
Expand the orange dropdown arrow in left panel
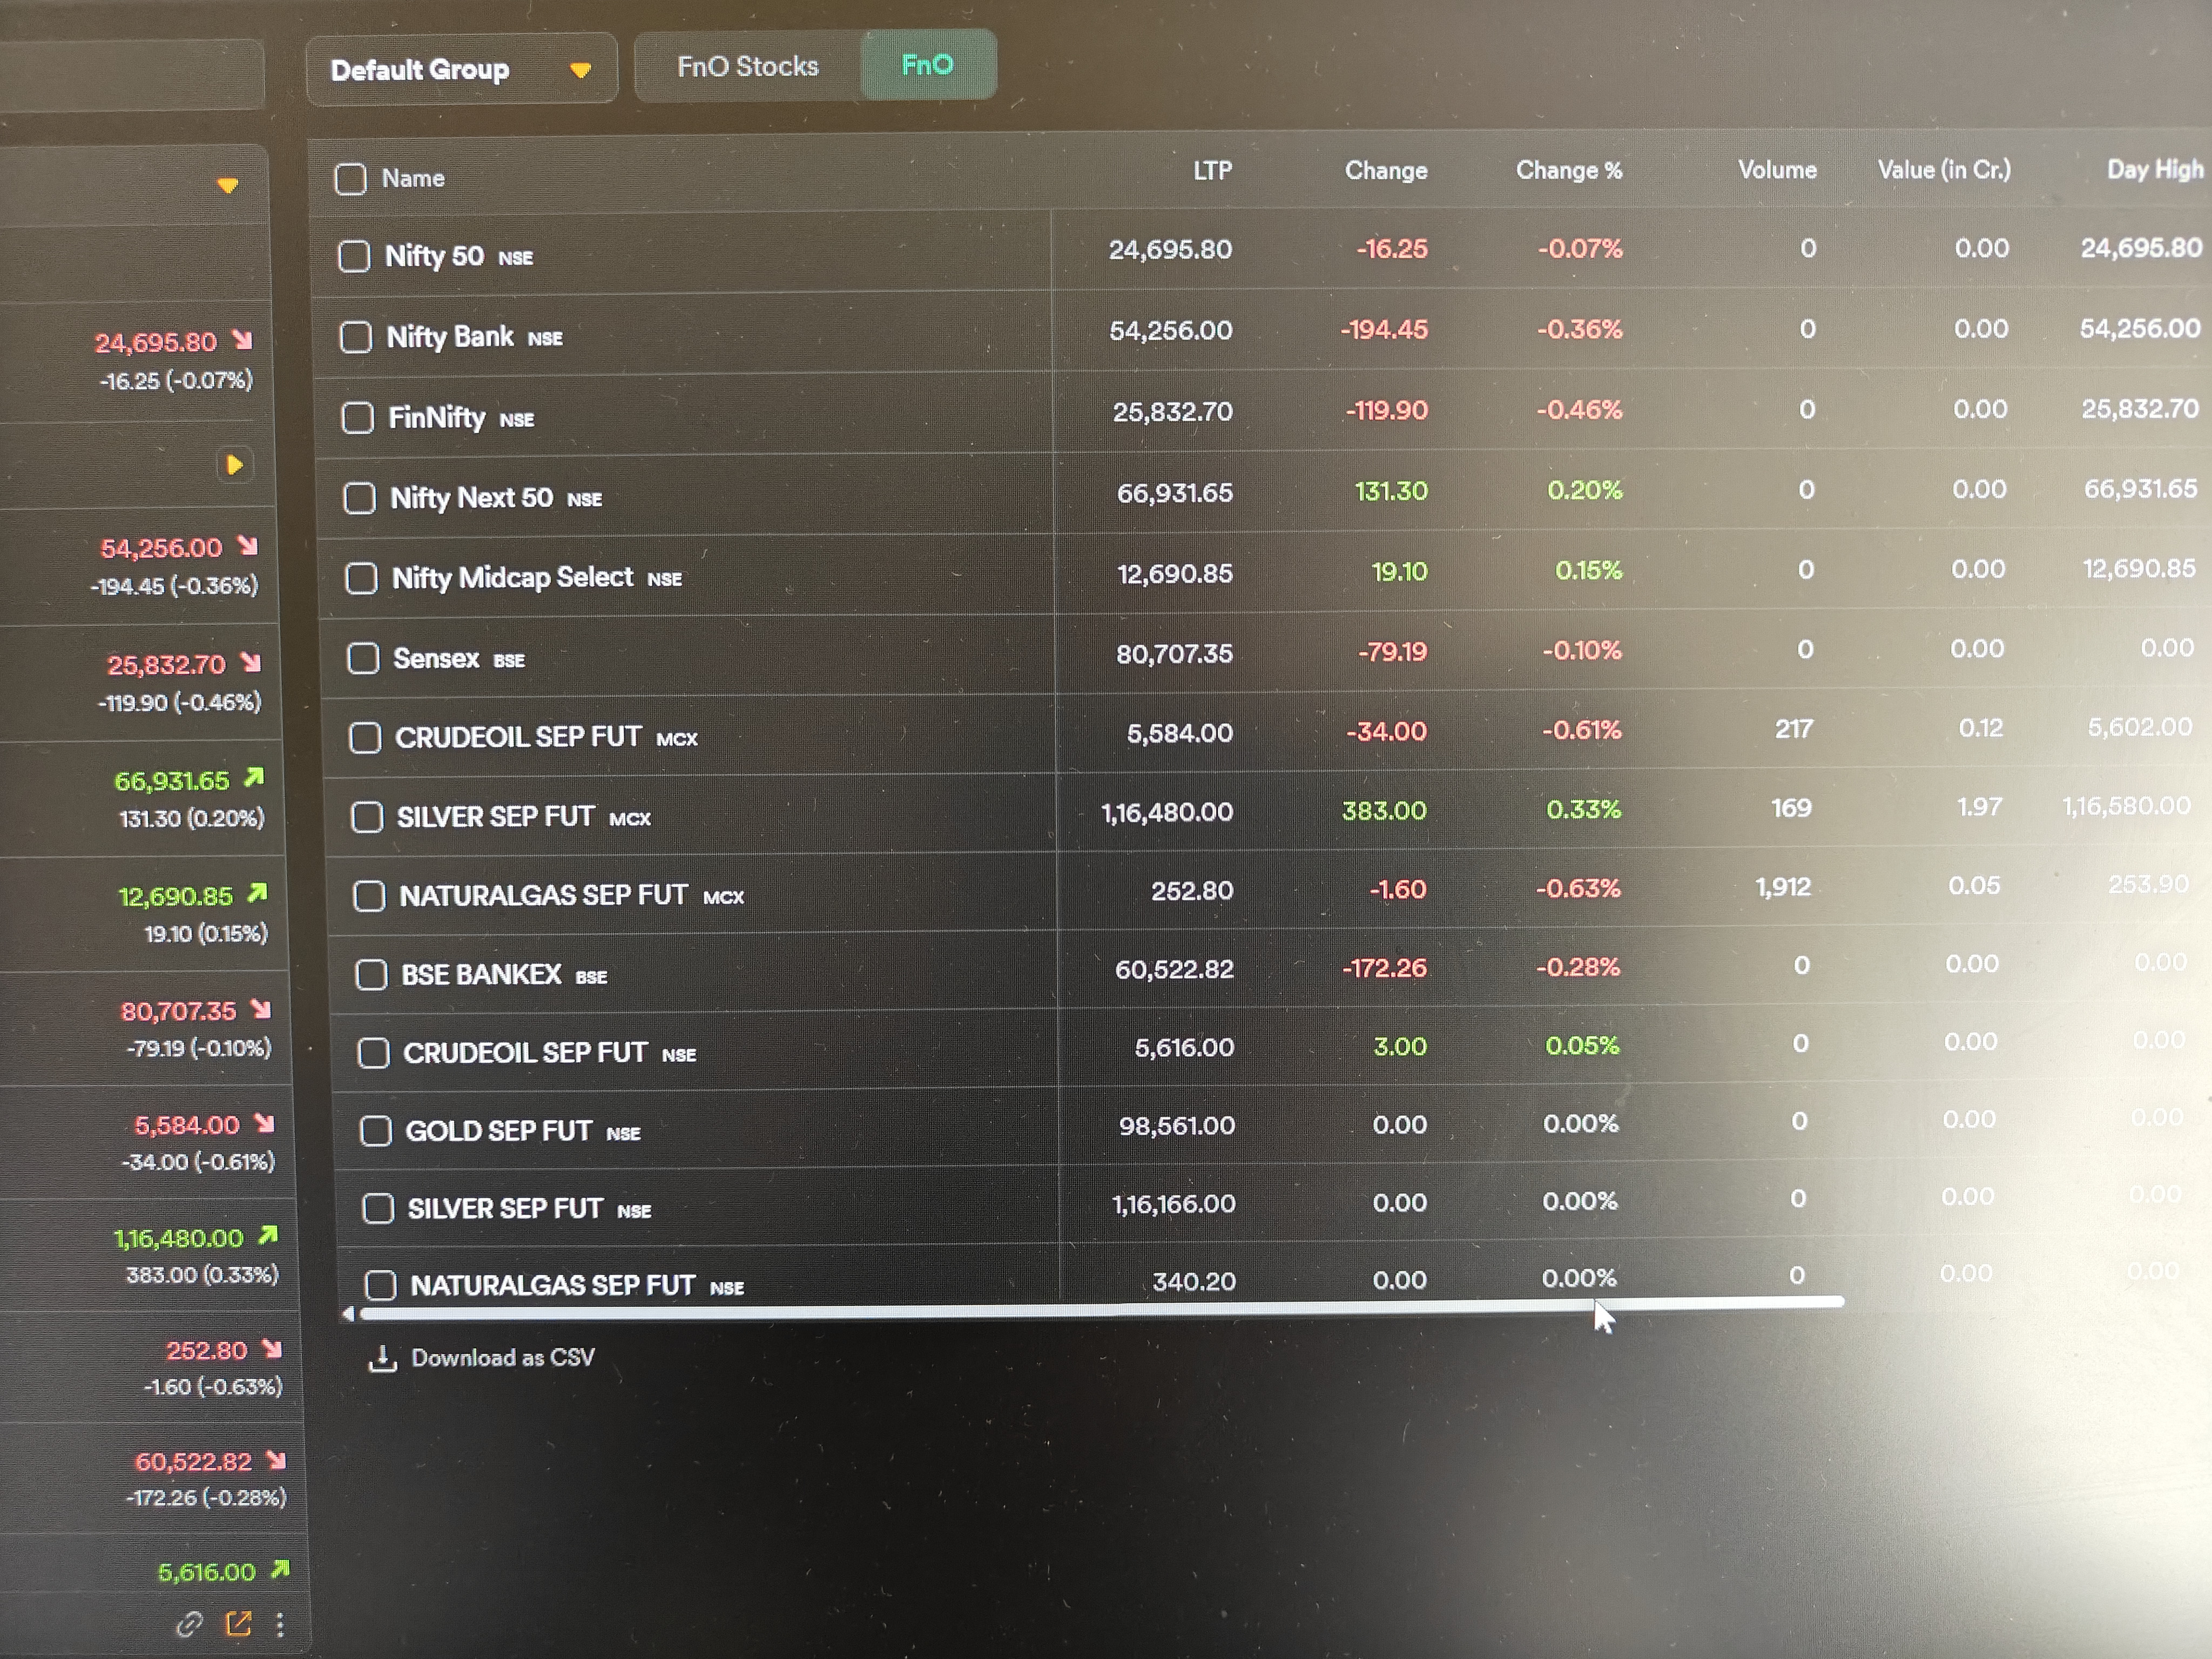point(228,186)
